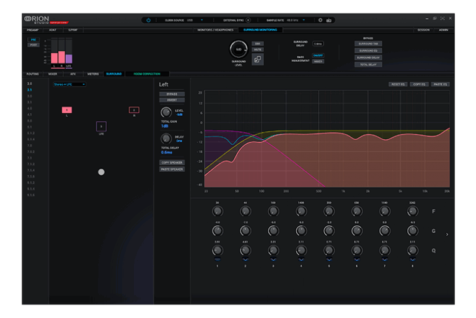The height and width of the screenshot is (318, 476).
Task: Open settings with the gear icon
Action: point(320,20)
